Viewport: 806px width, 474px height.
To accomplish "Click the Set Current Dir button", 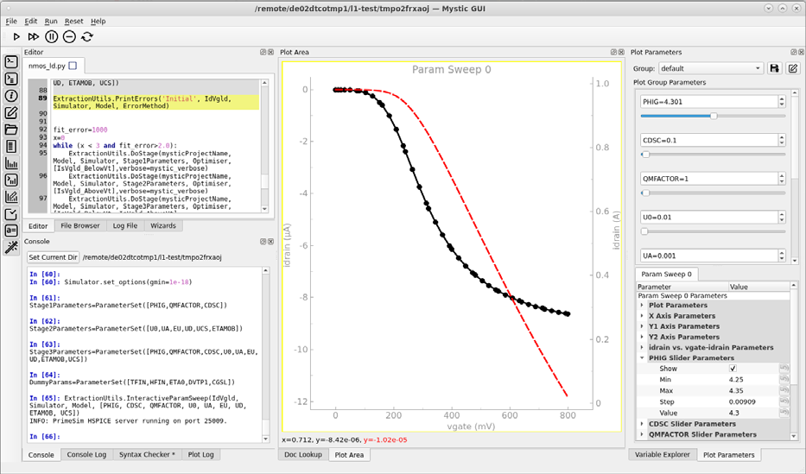I will coord(53,257).
